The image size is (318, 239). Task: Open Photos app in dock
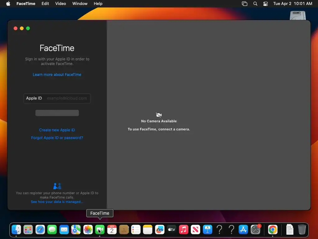[88, 230]
